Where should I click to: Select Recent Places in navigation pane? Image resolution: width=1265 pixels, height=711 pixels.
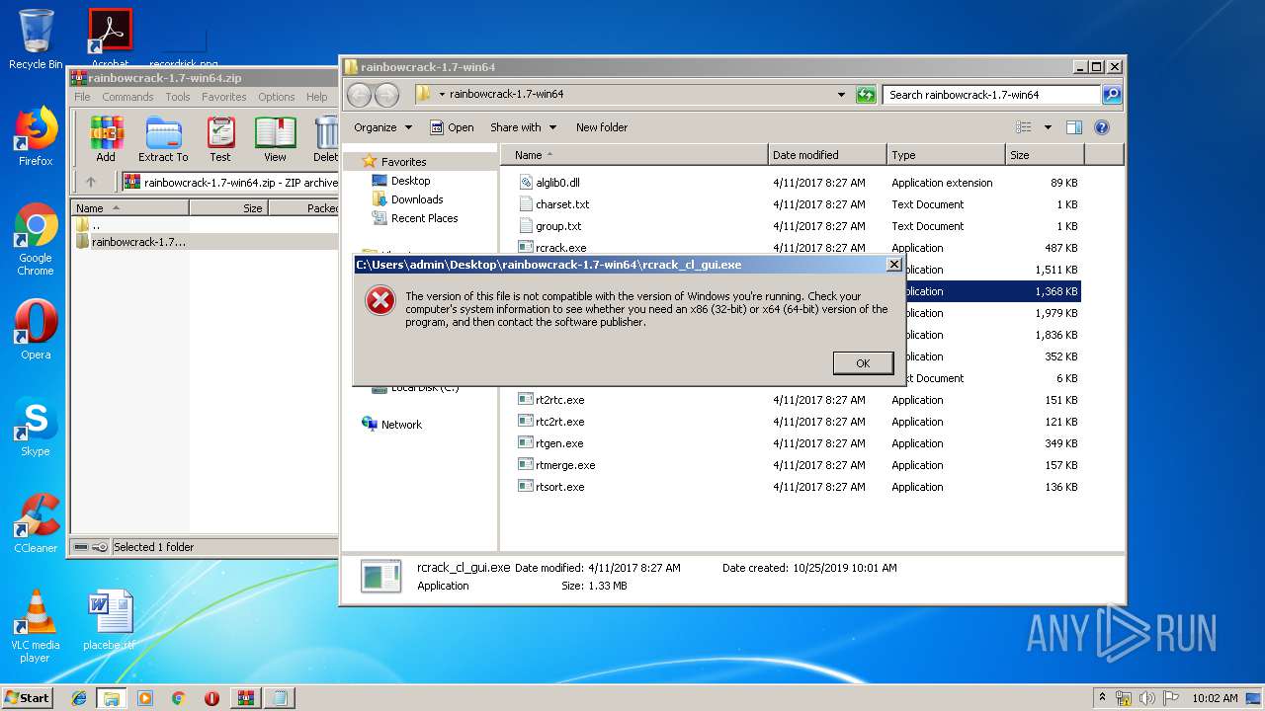point(415,218)
